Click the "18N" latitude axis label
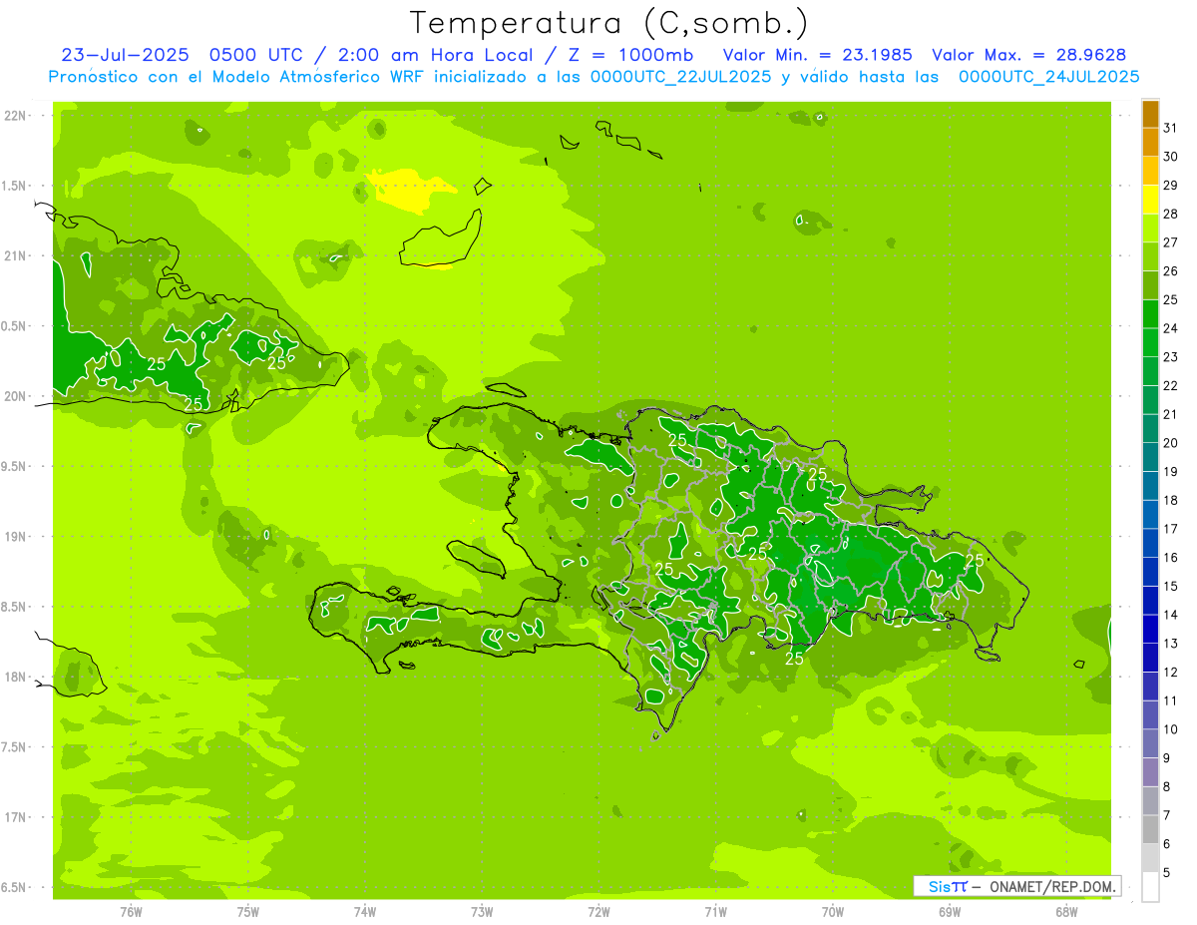Screen dimensions: 1197x925 pos(16,677)
